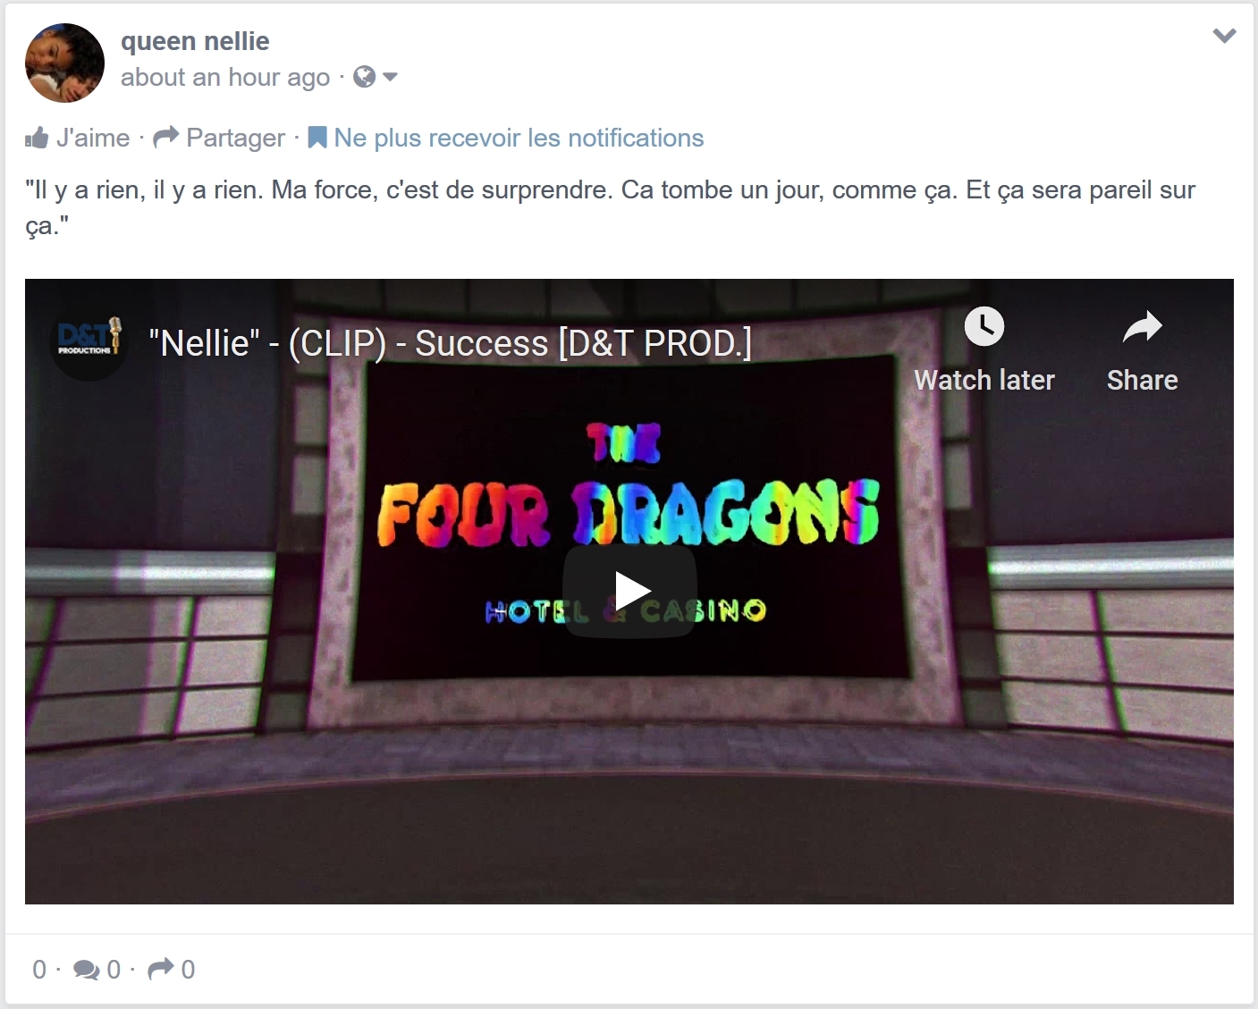Click the thumbs-up J'aime icon
This screenshot has height=1009, width=1258.
37,138
